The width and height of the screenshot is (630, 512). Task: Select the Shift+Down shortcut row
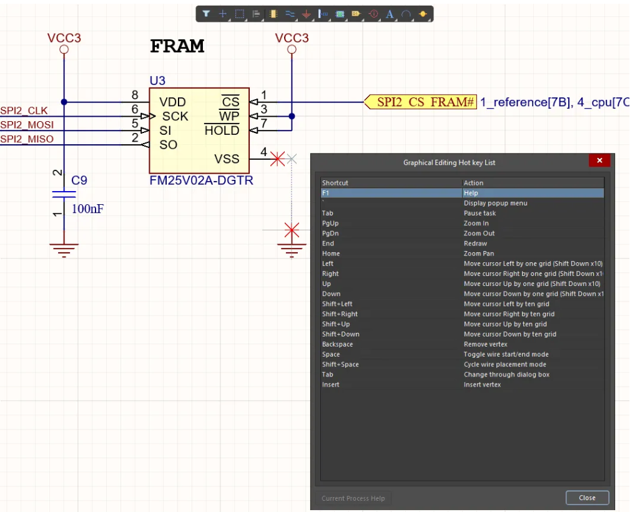coord(462,334)
